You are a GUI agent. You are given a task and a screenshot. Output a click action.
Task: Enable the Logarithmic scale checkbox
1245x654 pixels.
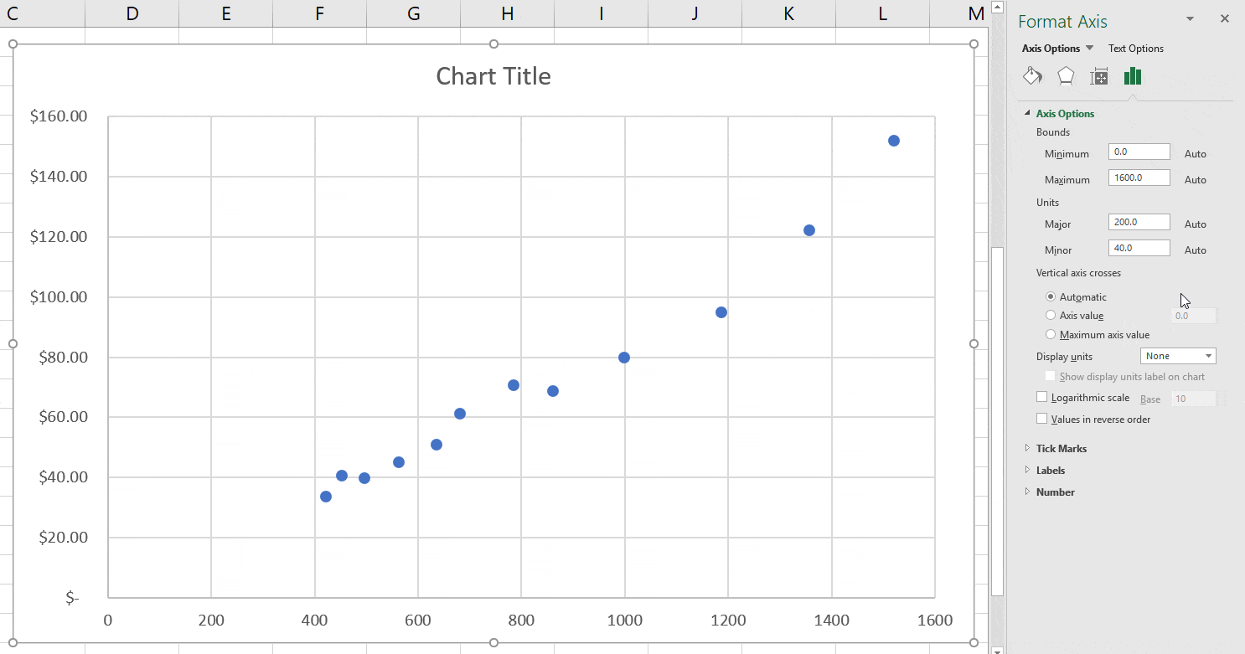1041,397
